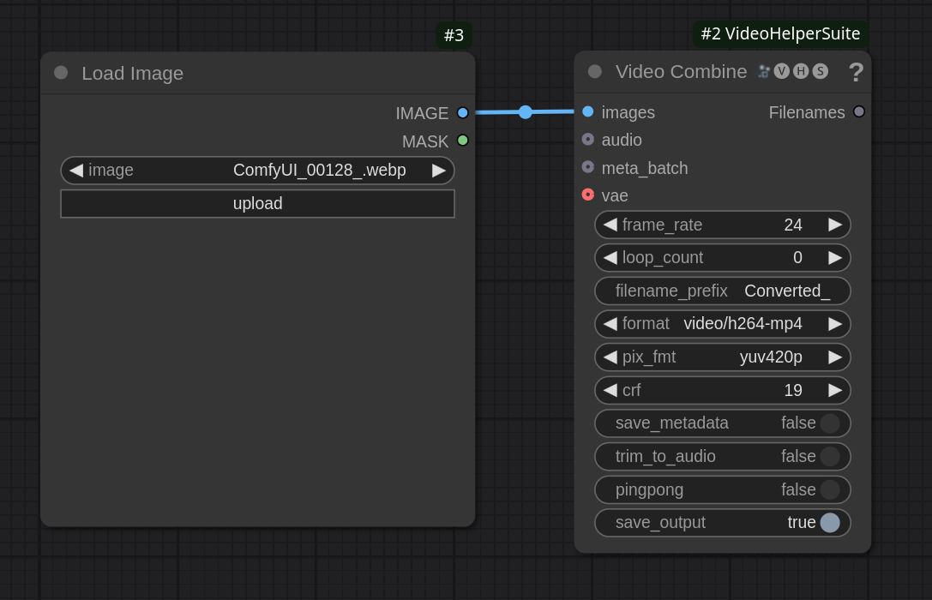932x600 pixels.
Task: Click the audio input socket
Action: pyautogui.click(x=588, y=140)
